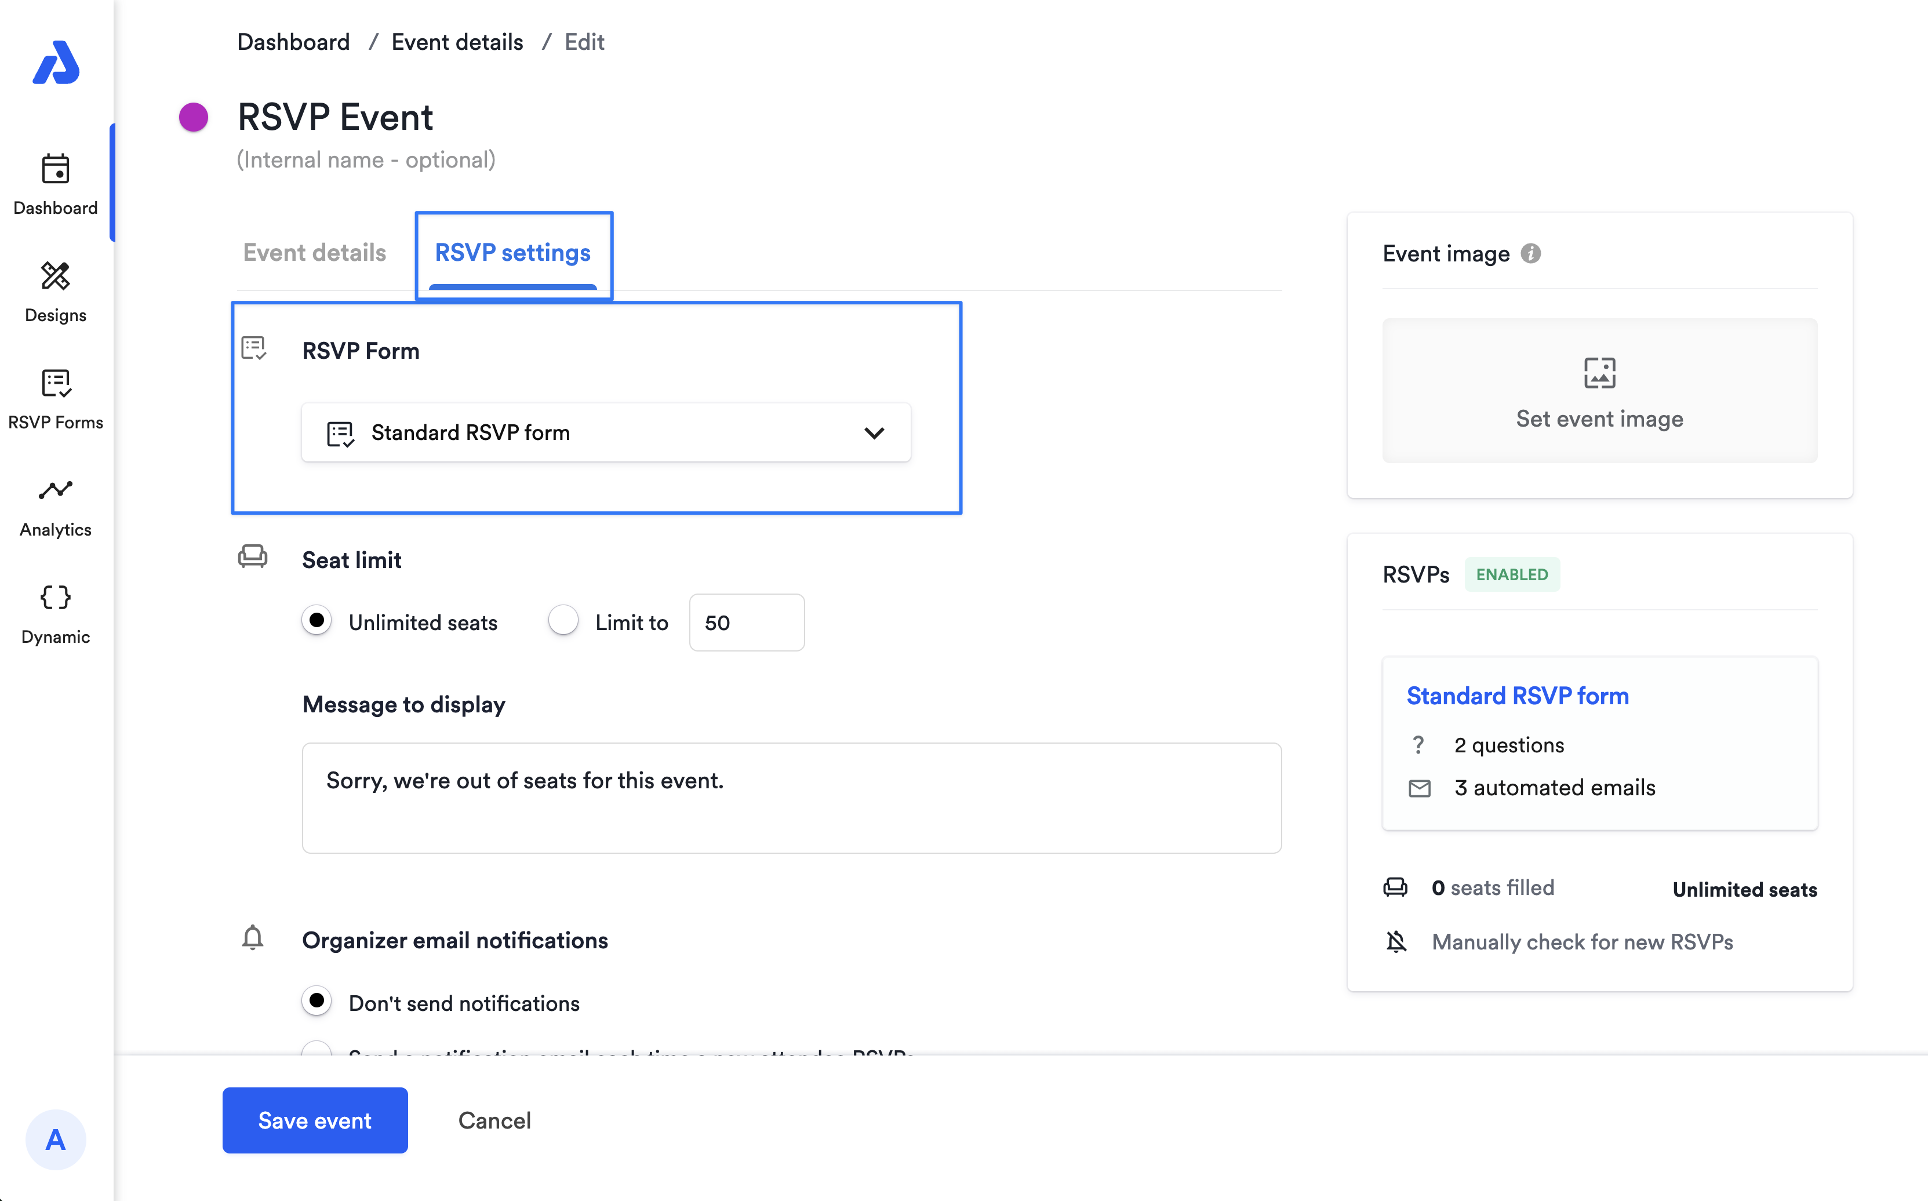Select the 'Limit to' seats radio button

click(x=563, y=620)
